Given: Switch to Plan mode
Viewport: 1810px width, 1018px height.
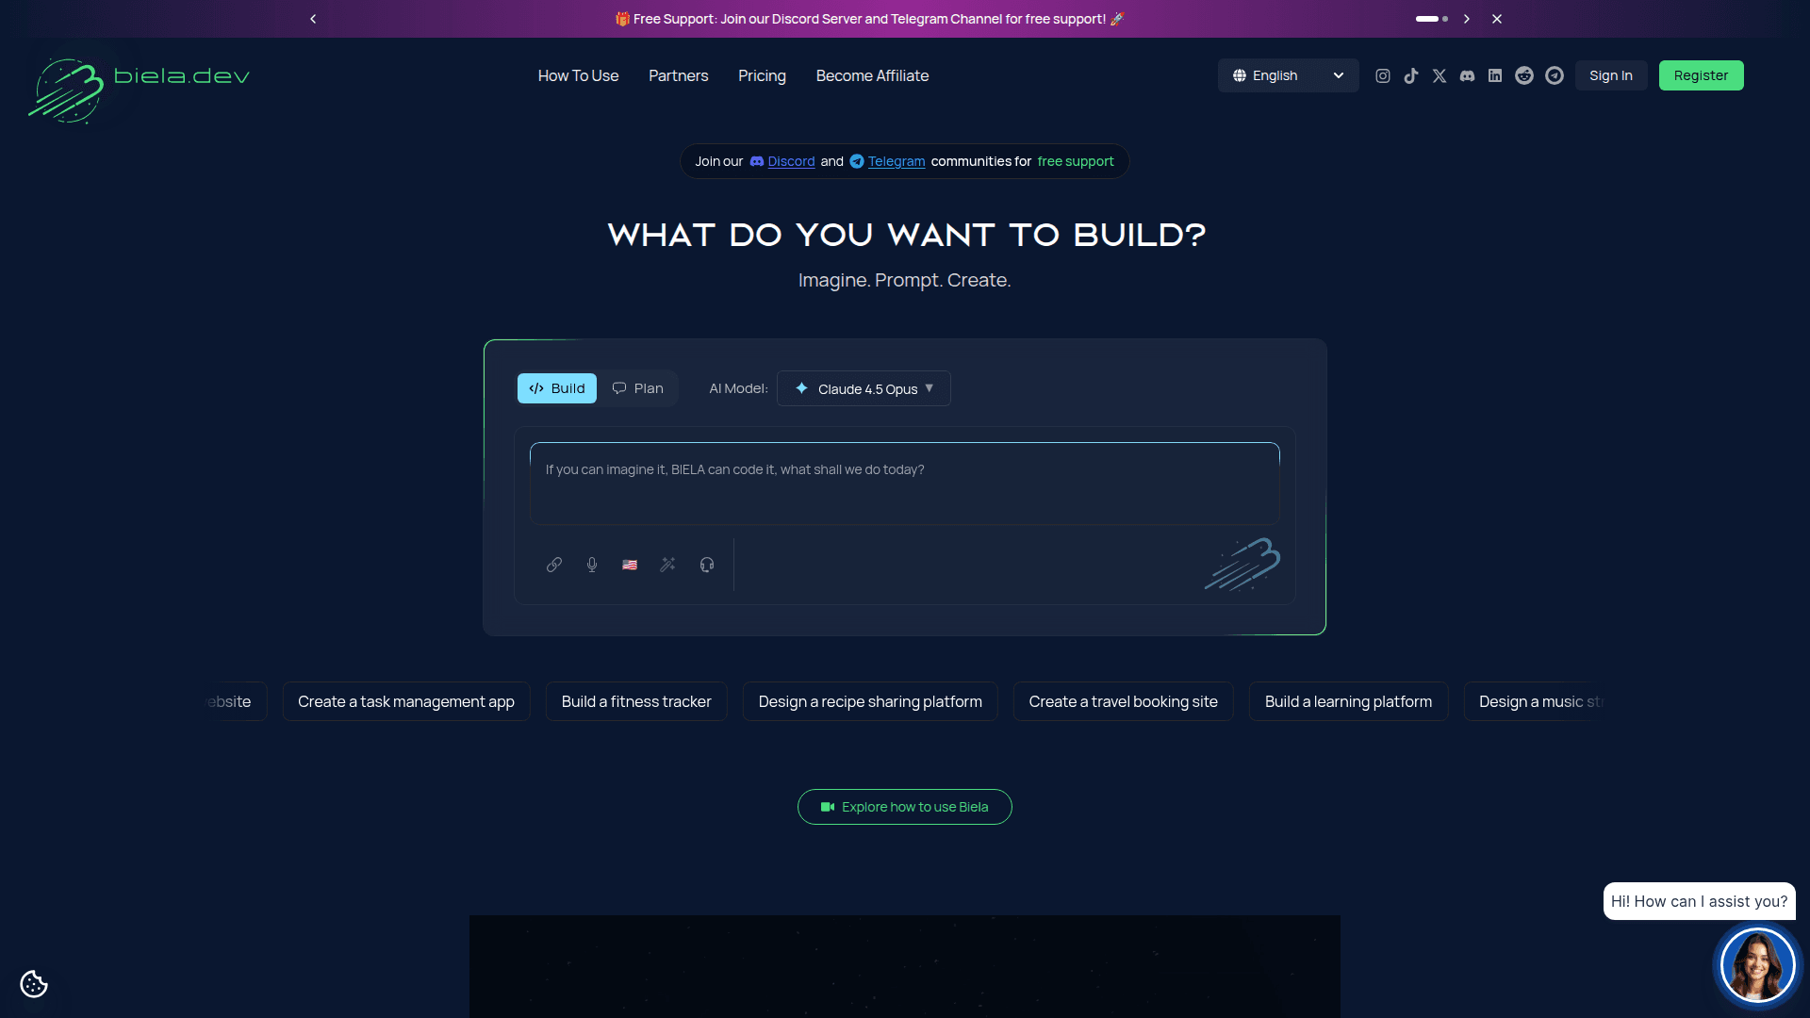Looking at the screenshot, I should pyautogui.click(x=638, y=388).
